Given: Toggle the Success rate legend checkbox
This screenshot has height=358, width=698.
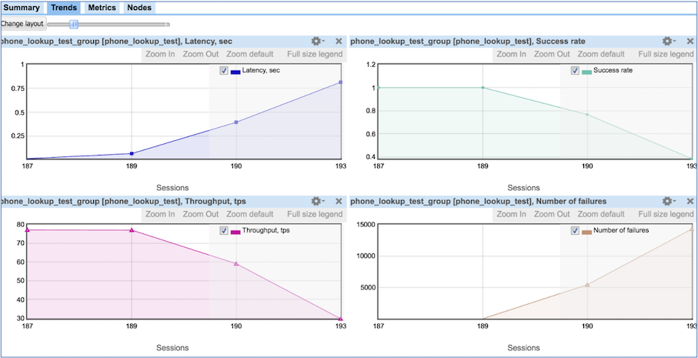Looking at the screenshot, I should (x=575, y=71).
